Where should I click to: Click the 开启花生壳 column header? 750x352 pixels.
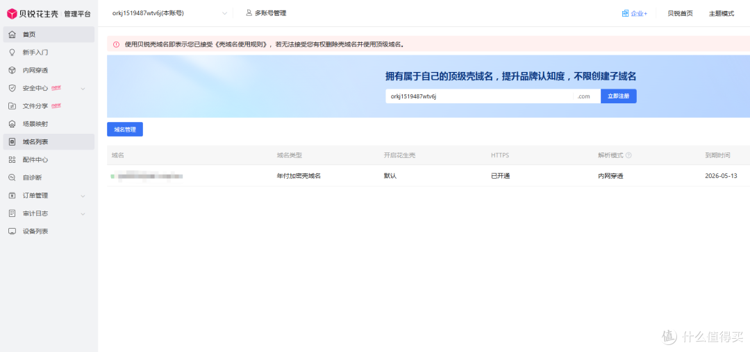pyautogui.click(x=399, y=155)
